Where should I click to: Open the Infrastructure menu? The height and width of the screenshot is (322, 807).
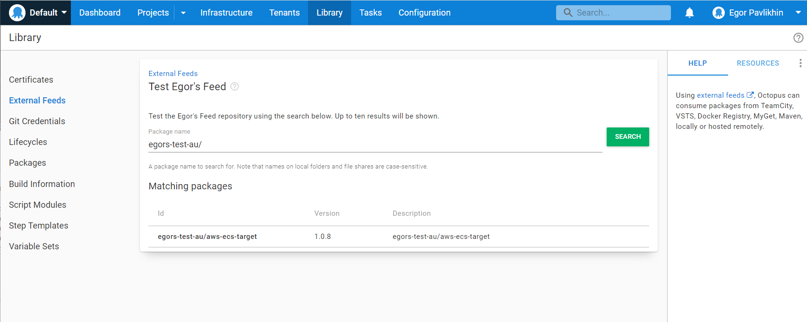(x=226, y=13)
